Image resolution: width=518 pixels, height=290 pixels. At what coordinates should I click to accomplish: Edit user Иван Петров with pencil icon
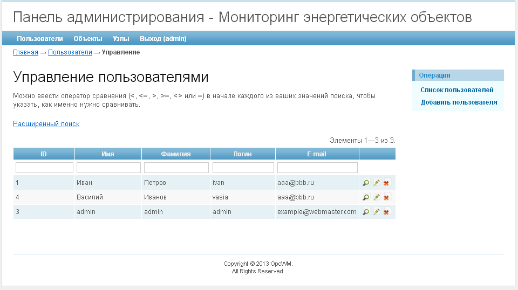tap(376, 182)
